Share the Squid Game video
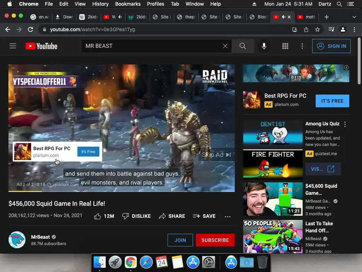 coord(172,216)
